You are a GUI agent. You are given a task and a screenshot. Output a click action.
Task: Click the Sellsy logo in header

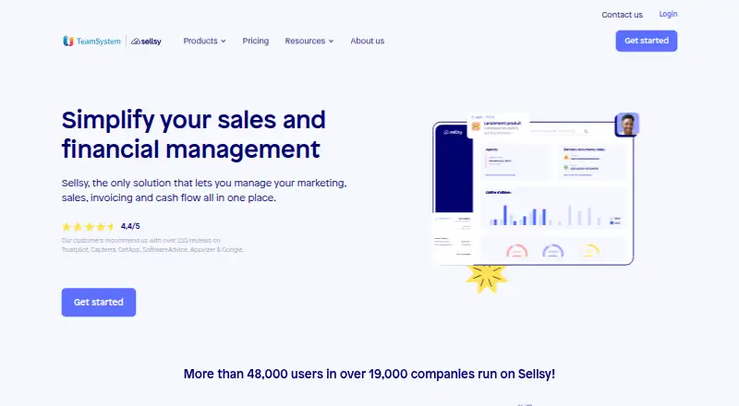pyautogui.click(x=146, y=41)
